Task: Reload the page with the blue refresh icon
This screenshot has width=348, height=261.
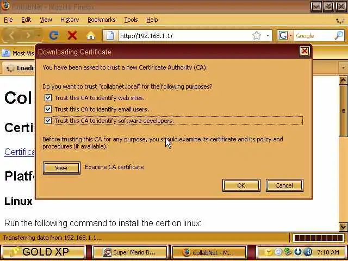Action: tap(54, 35)
